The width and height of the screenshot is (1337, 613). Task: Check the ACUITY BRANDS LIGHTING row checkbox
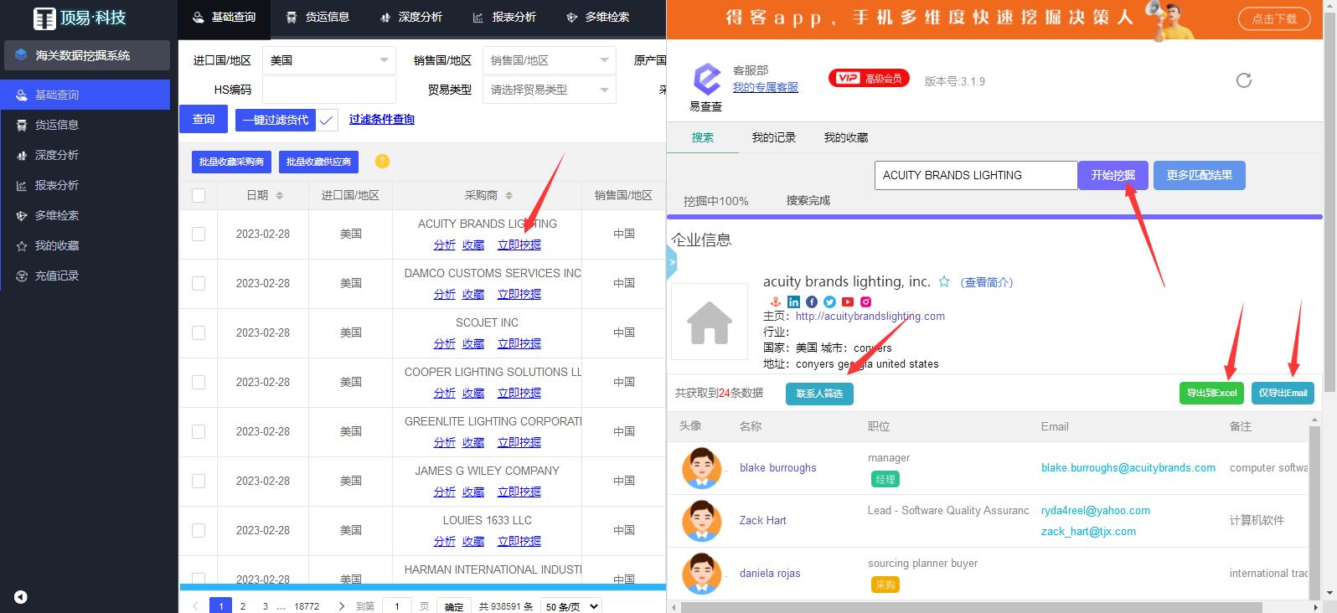(199, 234)
